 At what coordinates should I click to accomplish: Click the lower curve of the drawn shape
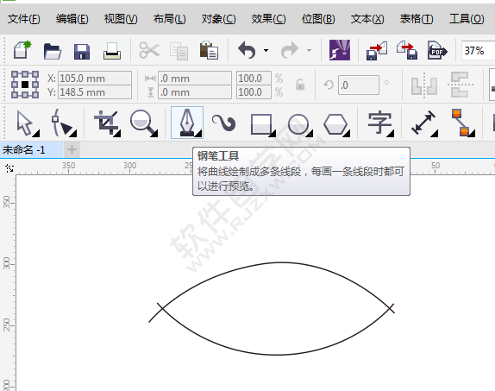tap(276, 355)
